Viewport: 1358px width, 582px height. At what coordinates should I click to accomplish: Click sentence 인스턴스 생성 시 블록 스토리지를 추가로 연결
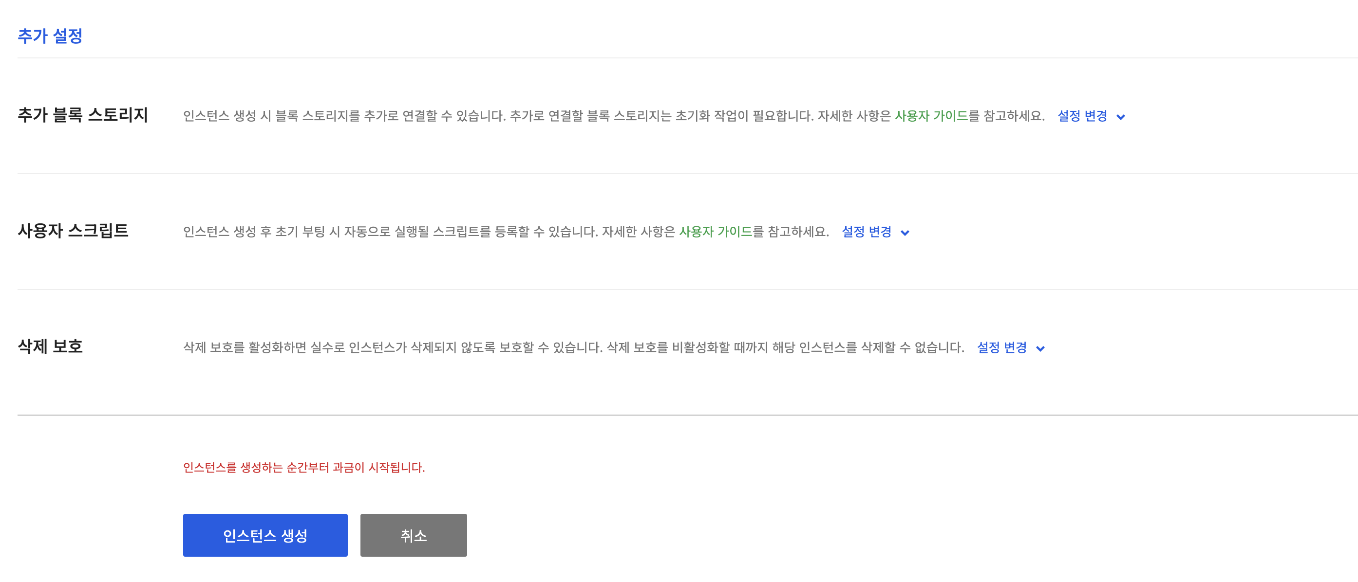click(344, 116)
